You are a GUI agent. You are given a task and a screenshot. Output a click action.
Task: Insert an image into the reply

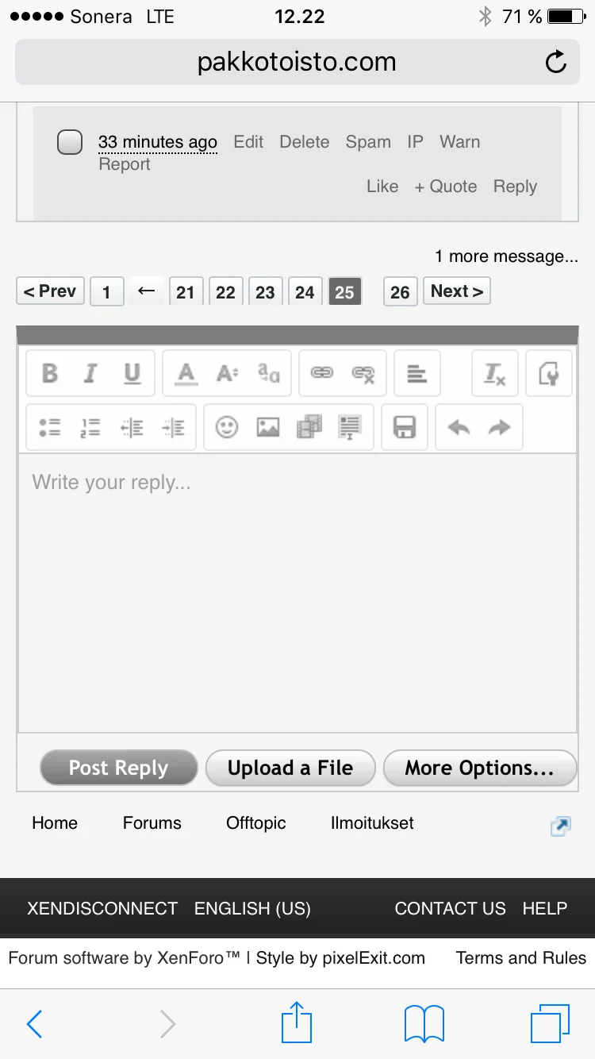point(268,428)
